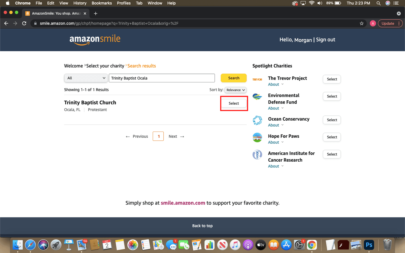
Task: Expand About for Ocean Conservancy
Action: tap(276, 125)
